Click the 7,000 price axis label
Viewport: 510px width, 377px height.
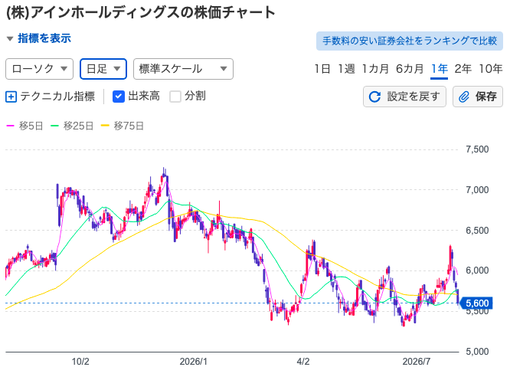pos(477,190)
